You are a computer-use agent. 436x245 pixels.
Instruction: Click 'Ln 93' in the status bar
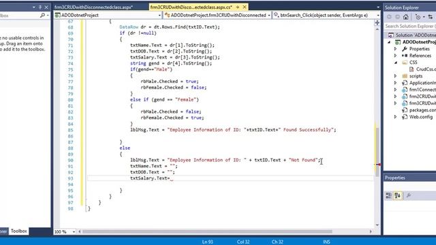(207, 242)
